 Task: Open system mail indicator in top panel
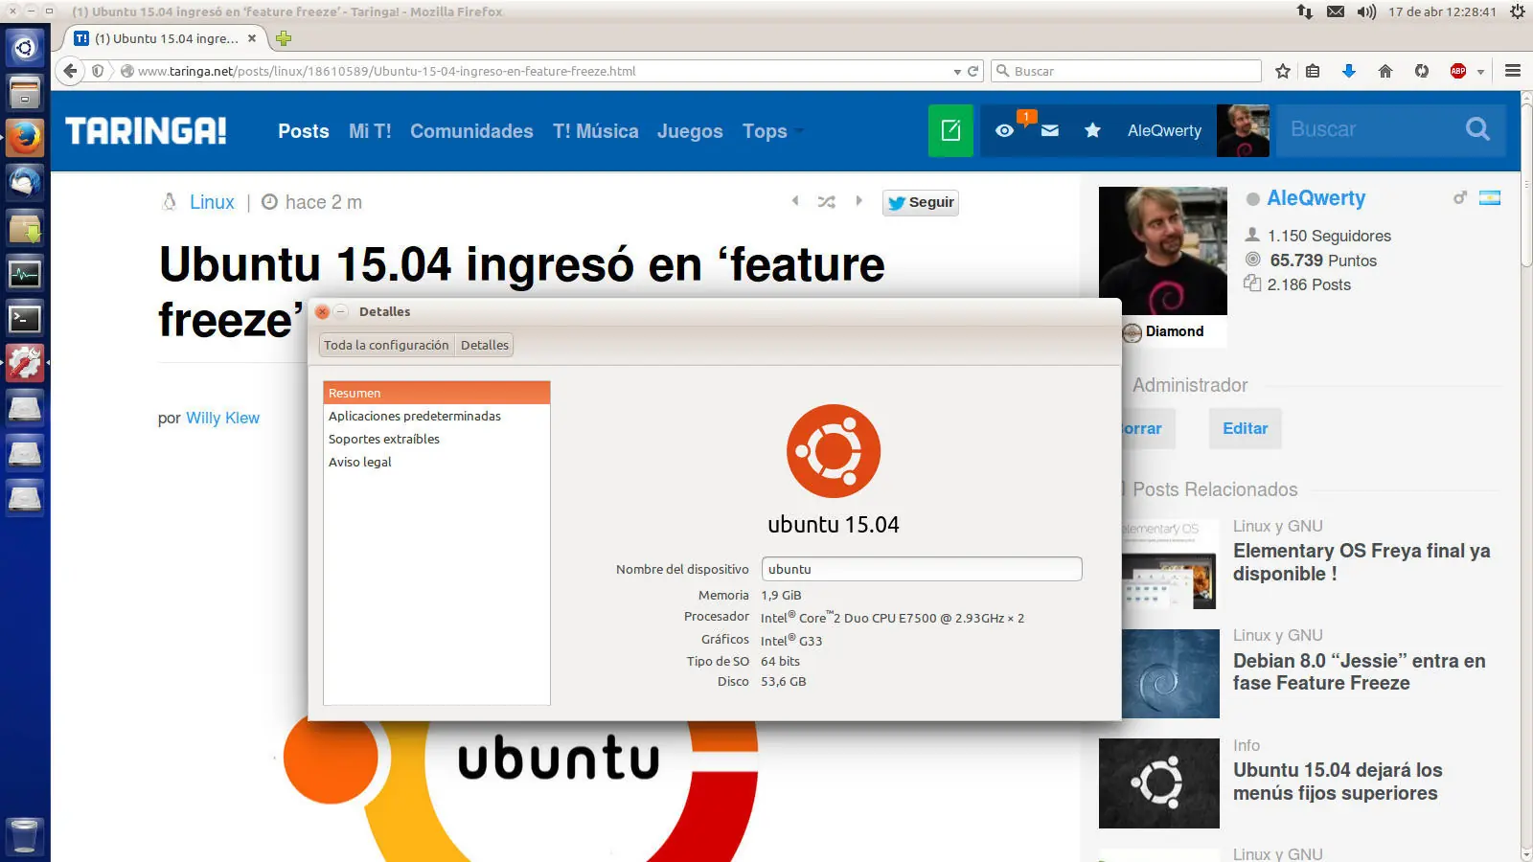pyautogui.click(x=1336, y=11)
